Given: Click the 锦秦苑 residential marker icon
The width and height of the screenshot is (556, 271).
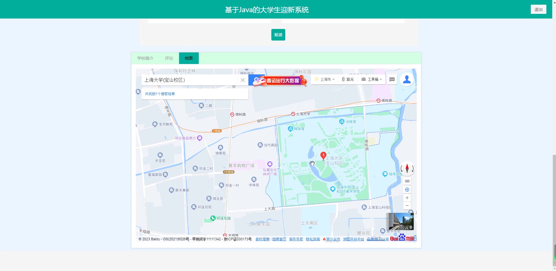Looking at the screenshot, I should tap(221, 147).
